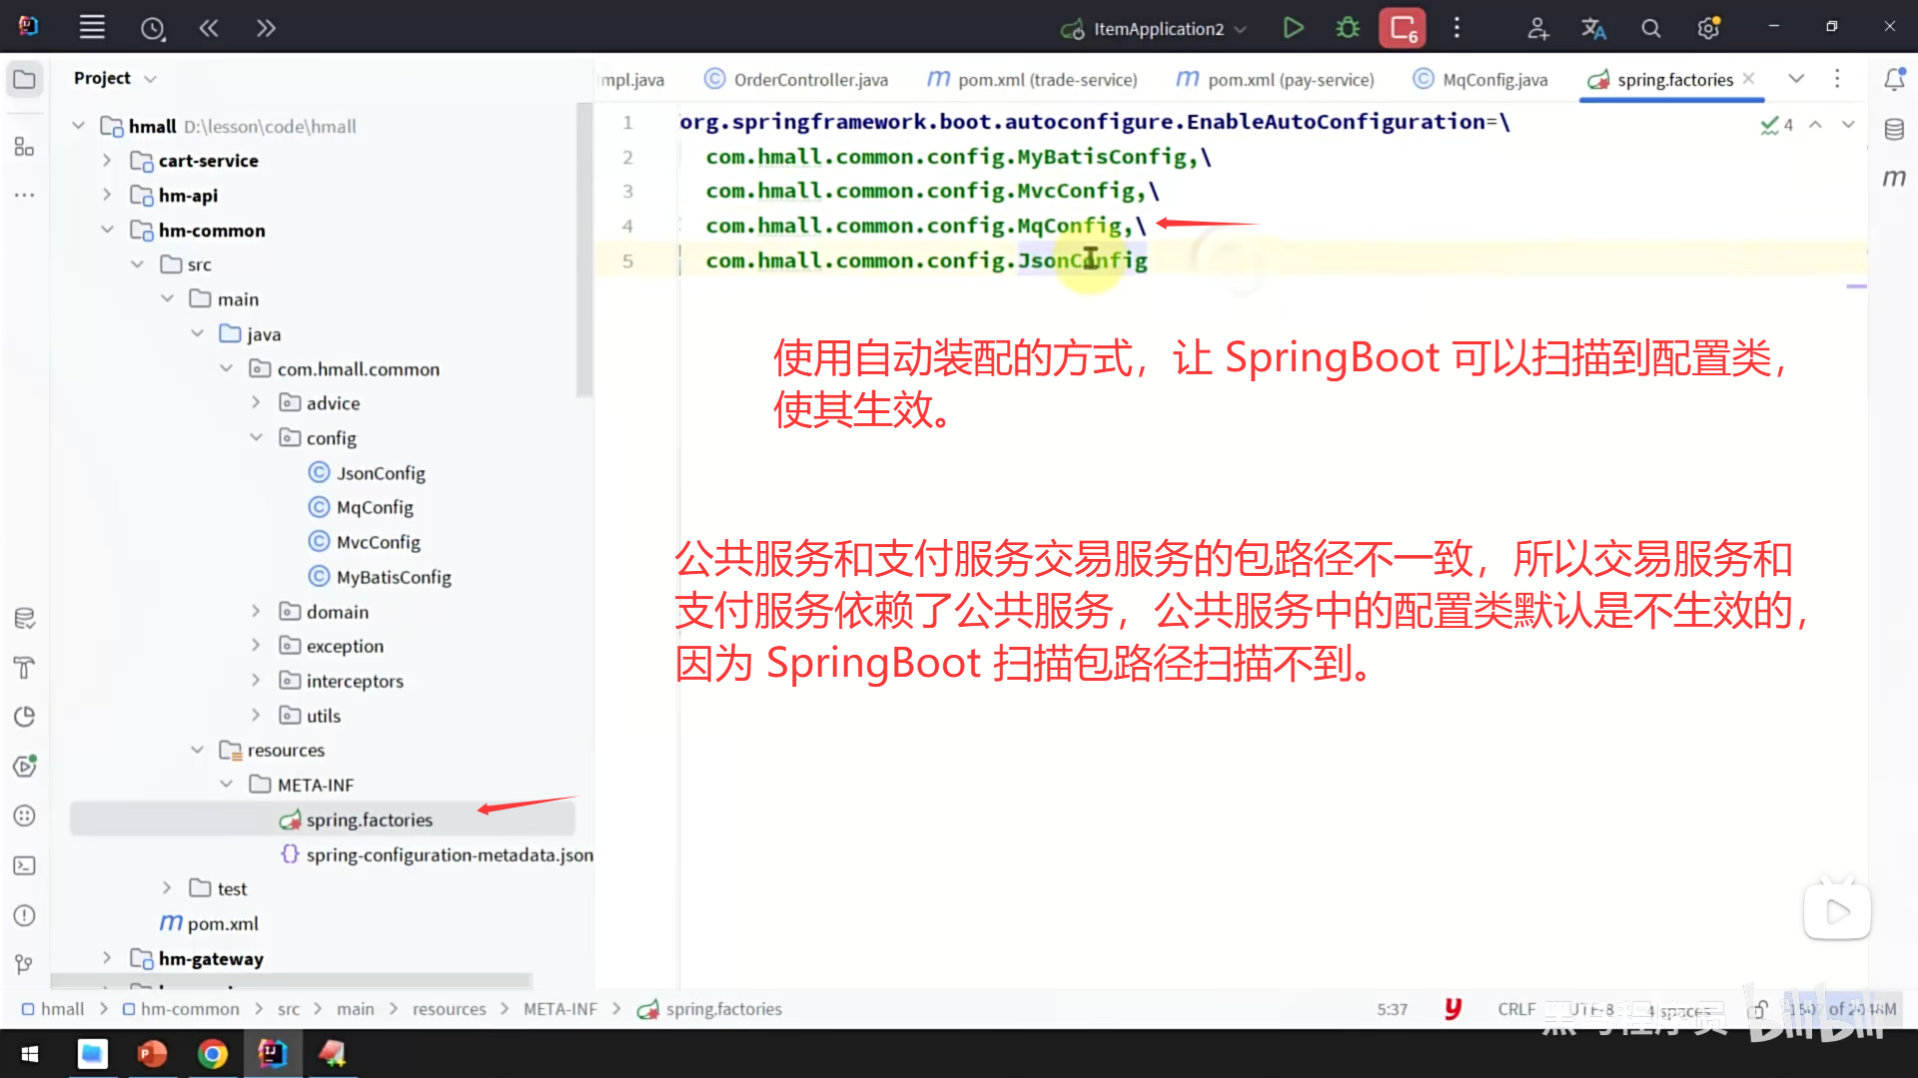Click CRLF line separator in status bar
The image size is (1918, 1078).
click(x=1516, y=1009)
